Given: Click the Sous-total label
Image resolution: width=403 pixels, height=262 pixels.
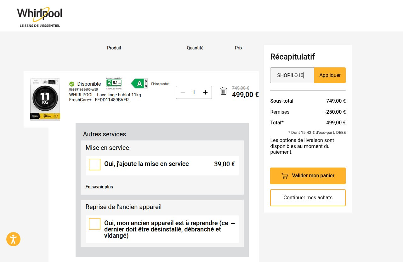Looking at the screenshot, I should point(282,101).
